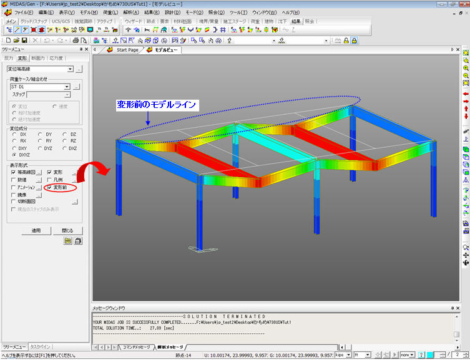Image resolution: width=470 pixels, height=360 pixels.
Task: Open the first empty toolbar combo box
Action: pos(273,41)
